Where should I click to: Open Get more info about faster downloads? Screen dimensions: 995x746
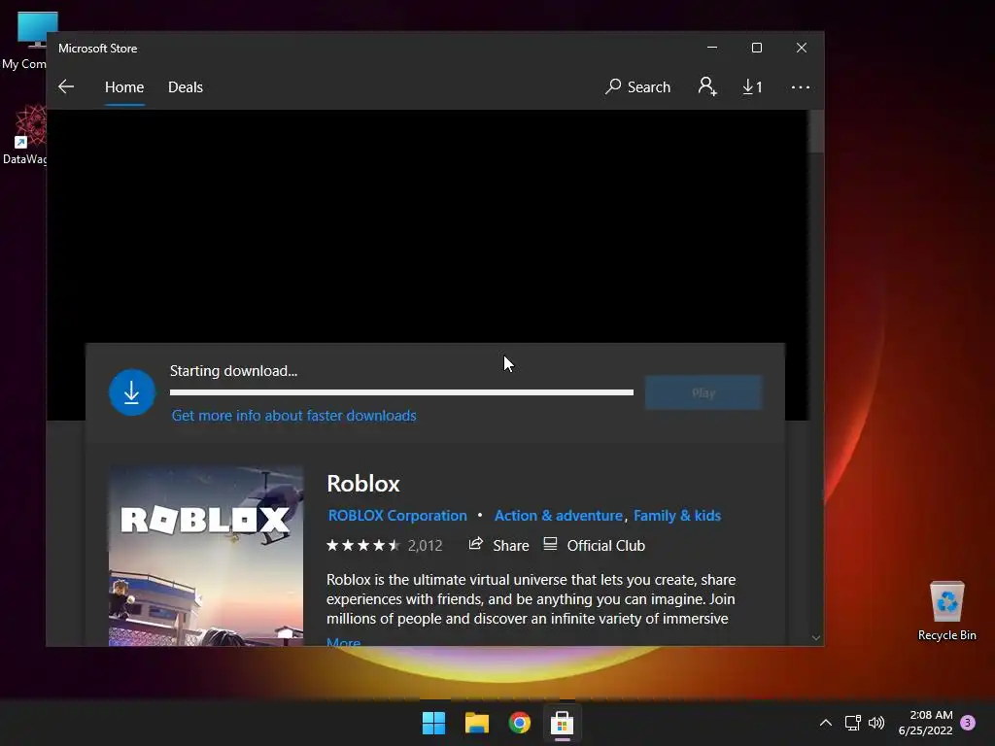tap(293, 416)
